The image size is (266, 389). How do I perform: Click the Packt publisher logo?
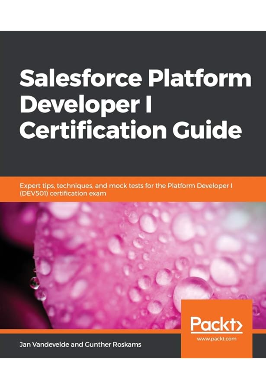[216, 324]
